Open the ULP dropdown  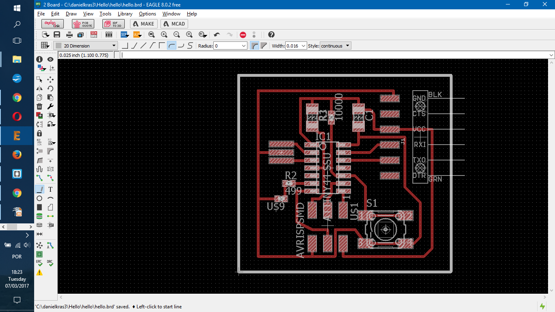[137, 35]
